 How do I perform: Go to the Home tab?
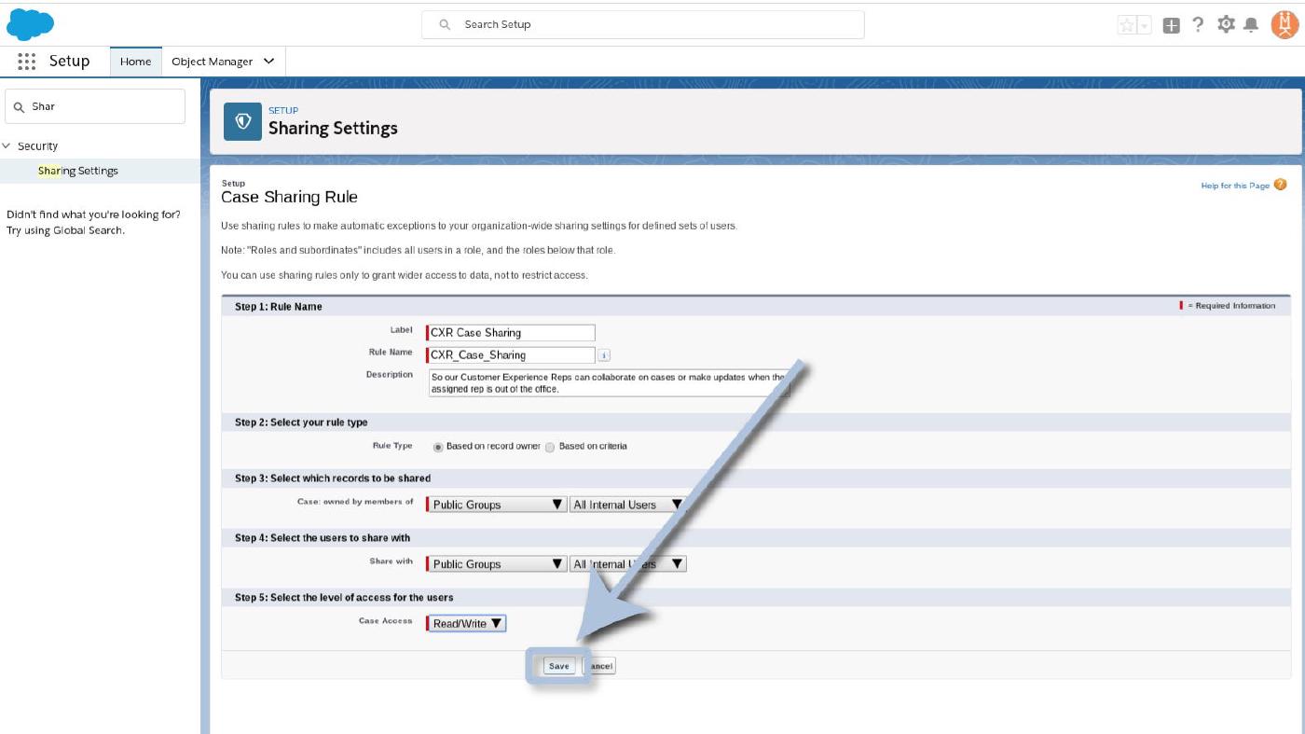135,62
